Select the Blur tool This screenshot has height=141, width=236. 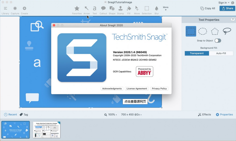(x=156, y=10)
